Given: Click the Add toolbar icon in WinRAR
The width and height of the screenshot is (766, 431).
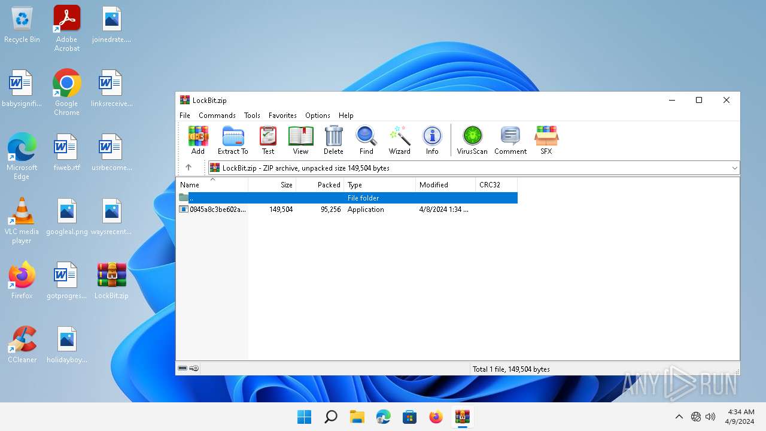Looking at the screenshot, I should coord(198,141).
